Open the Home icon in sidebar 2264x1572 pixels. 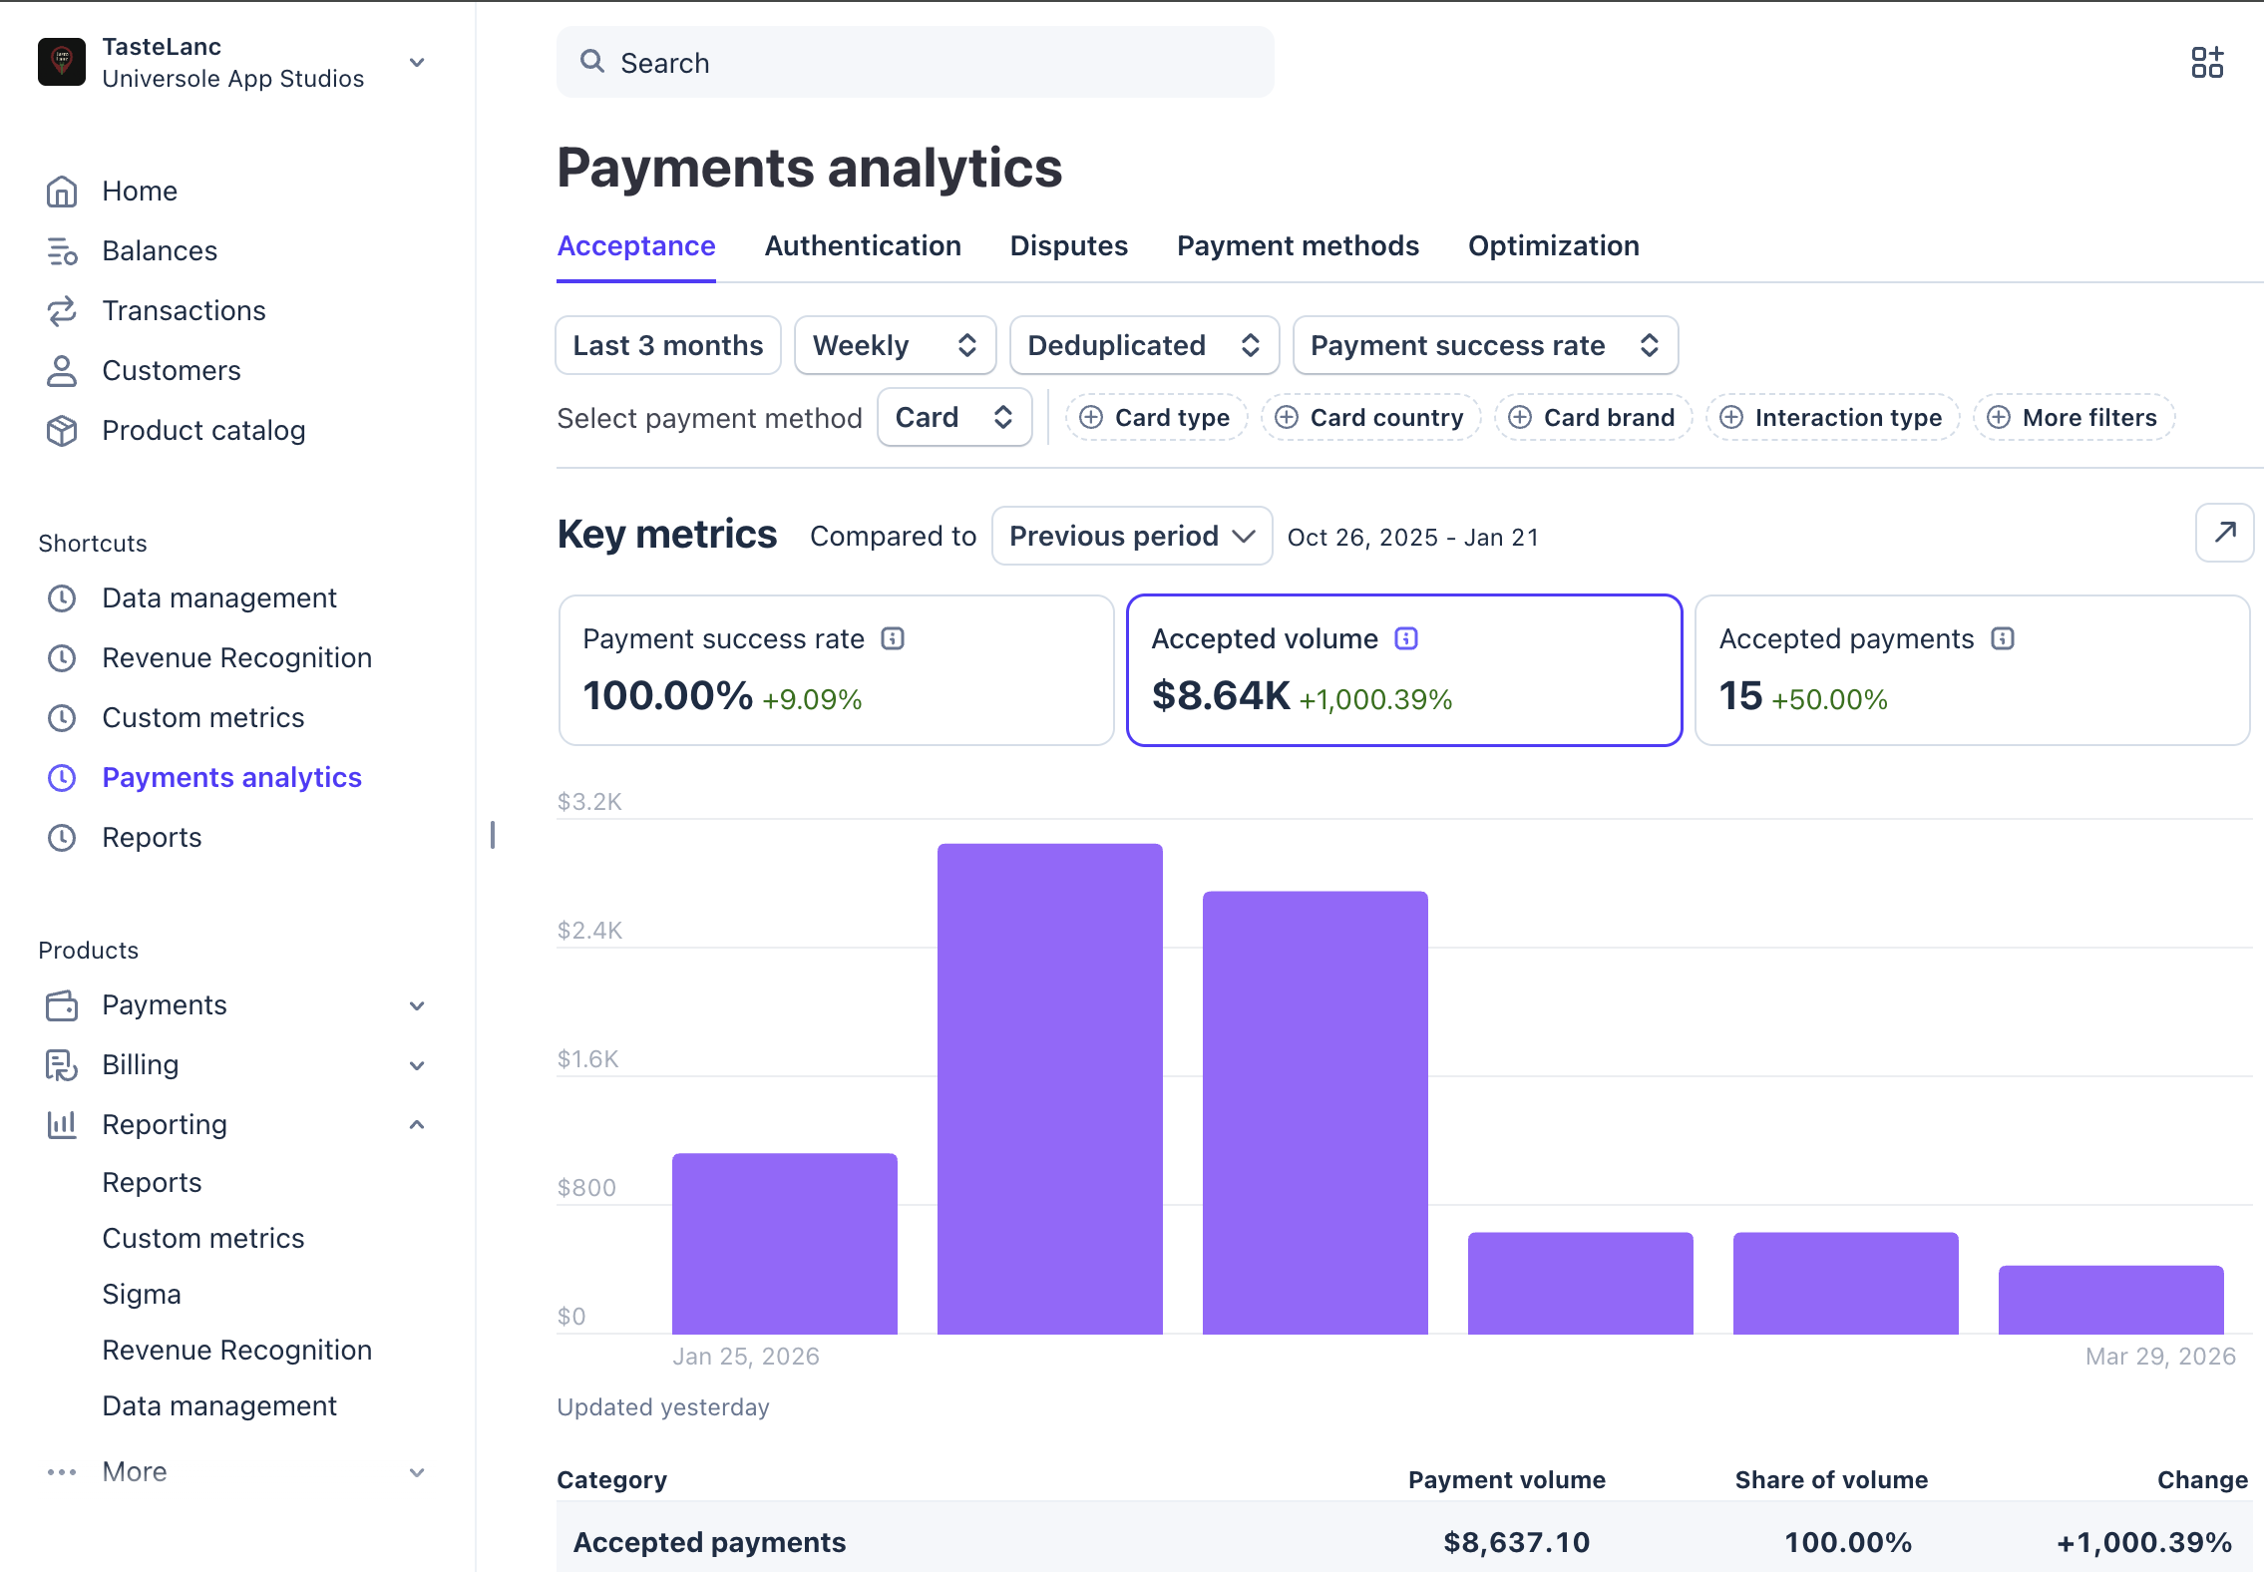click(62, 192)
